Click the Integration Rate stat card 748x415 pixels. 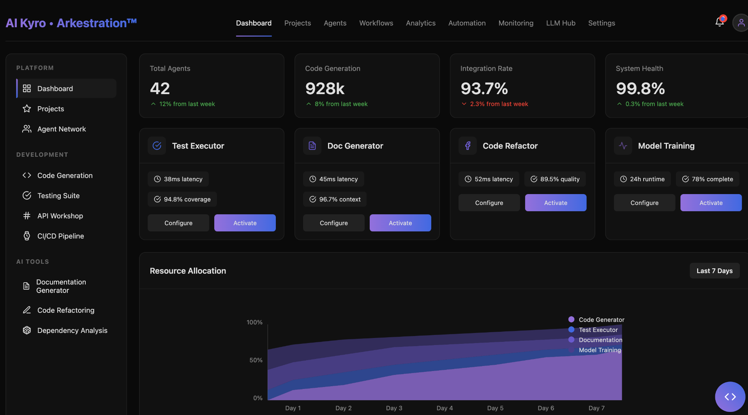coord(522,86)
